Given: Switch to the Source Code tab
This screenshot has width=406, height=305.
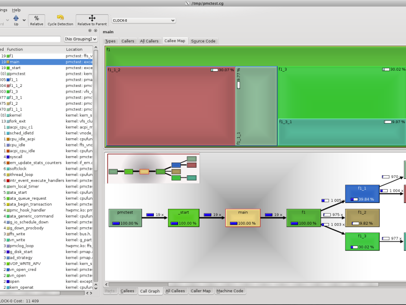Looking at the screenshot, I should tap(204, 41).
